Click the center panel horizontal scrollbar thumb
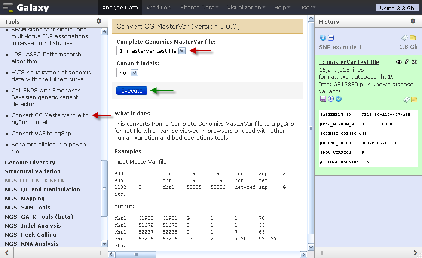The height and width of the screenshot is (258, 422). [x=136, y=254]
